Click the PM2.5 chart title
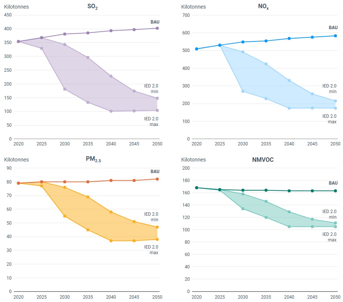343x302 pixels. coord(93,160)
